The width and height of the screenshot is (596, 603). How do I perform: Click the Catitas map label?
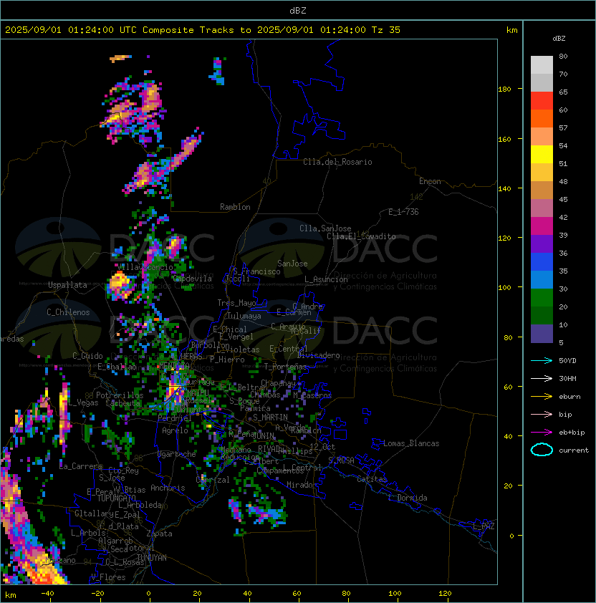click(x=372, y=479)
